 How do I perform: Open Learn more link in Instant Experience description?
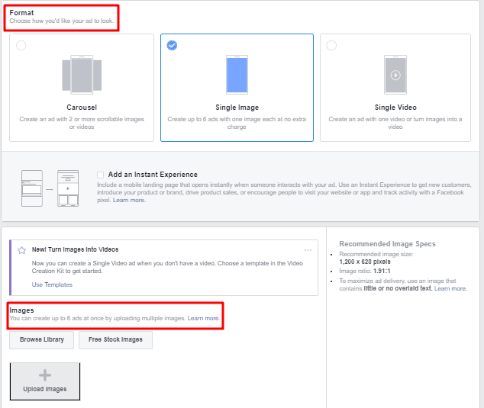(x=129, y=200)
